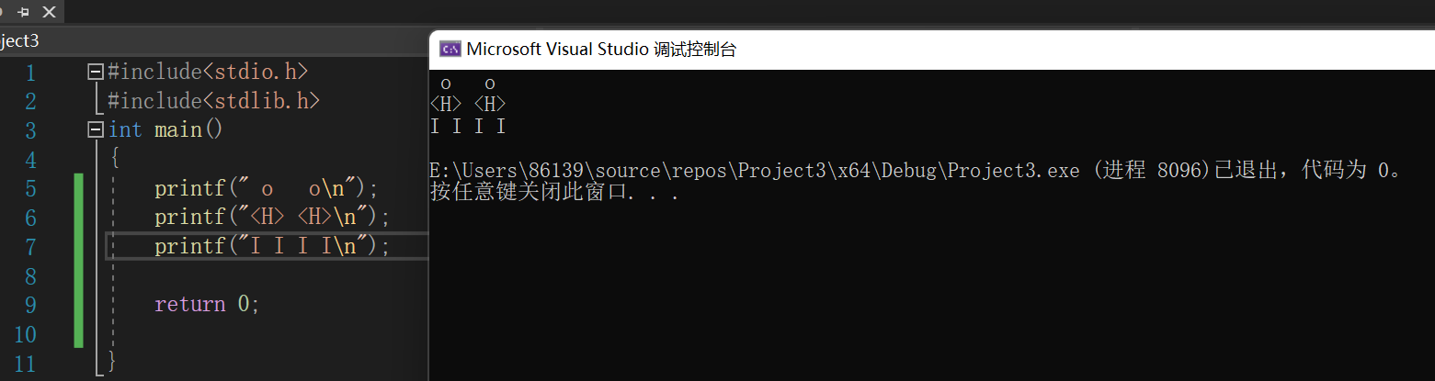Click the printf("<H> <H>\n") line
This screenshot has height=381, width=1435.
pyautogui.click(x=272, y=218)
